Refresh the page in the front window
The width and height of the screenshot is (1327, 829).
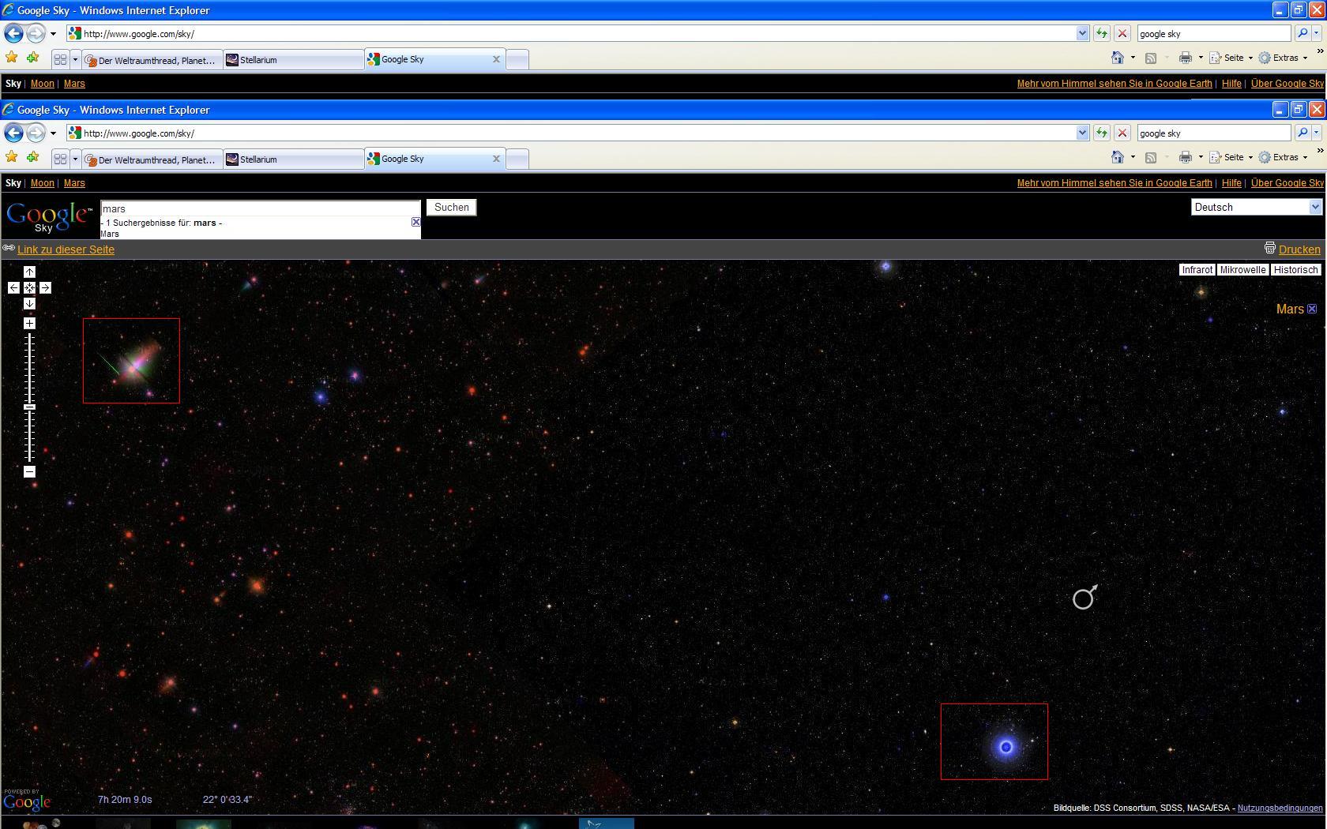click(1102, 133)
